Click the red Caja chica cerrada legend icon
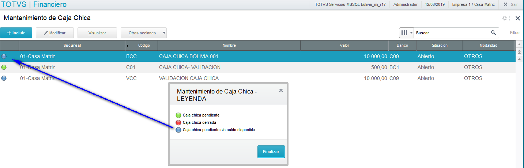 click(178, 122)
